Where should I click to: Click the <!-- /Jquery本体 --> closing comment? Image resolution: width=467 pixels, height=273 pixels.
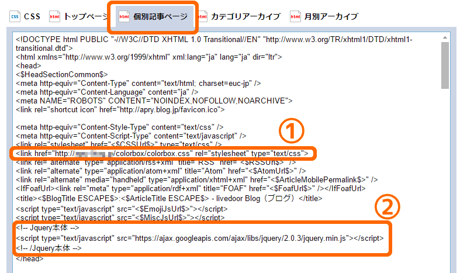[49, 248]
